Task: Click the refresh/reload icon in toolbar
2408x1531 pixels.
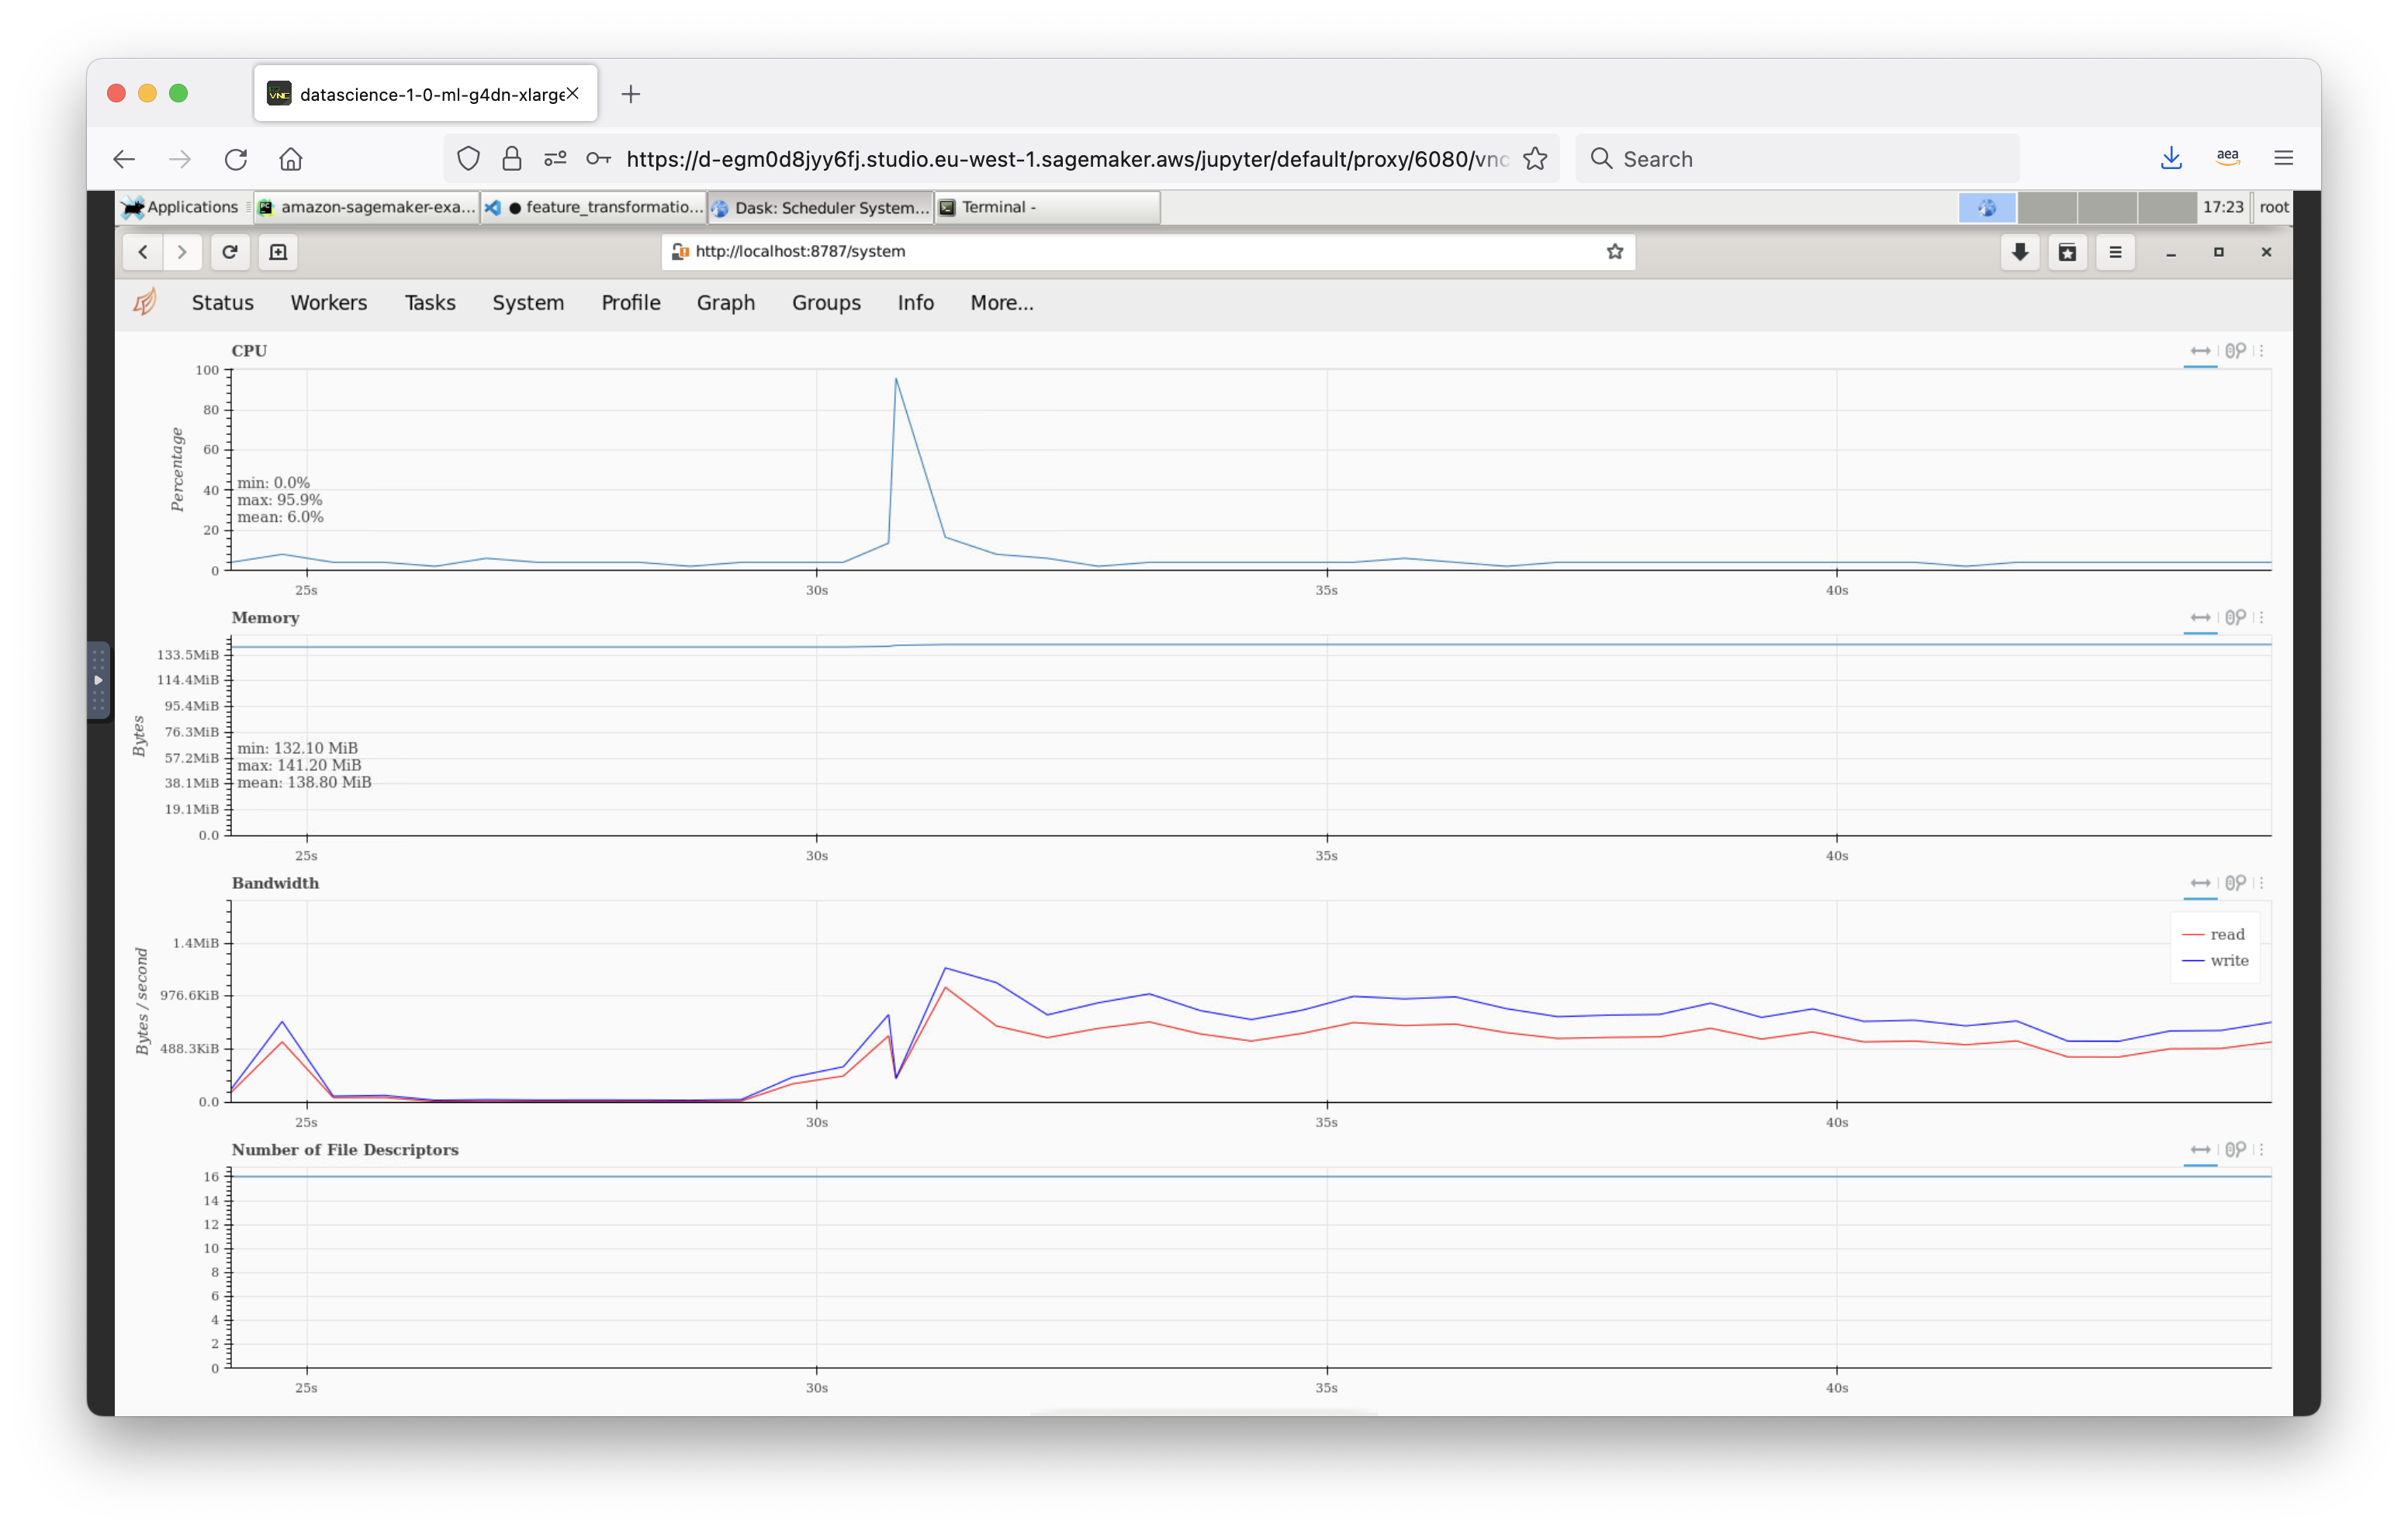Action: [x=230, y=251]
